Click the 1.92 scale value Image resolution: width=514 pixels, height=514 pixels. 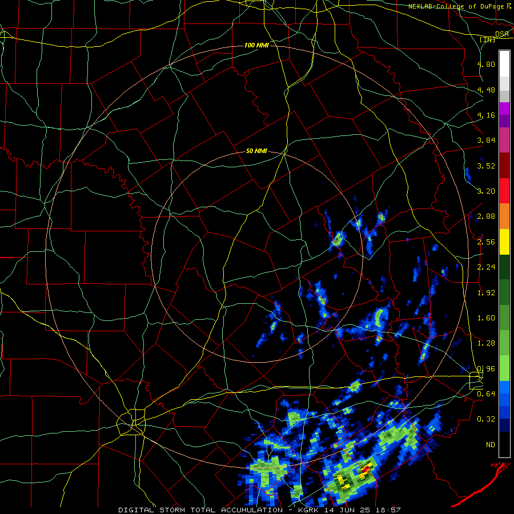pyautogui.click(x=486, y=293)
